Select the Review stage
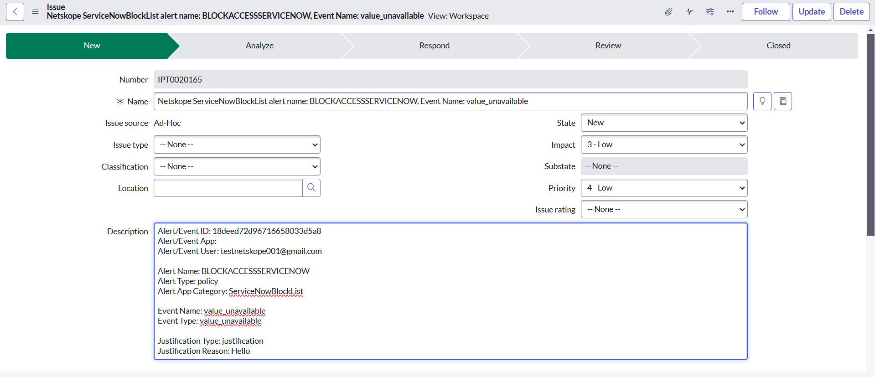The height and width of the screenshot is (377, 875). pyautogui.click(x=608, y=46)
